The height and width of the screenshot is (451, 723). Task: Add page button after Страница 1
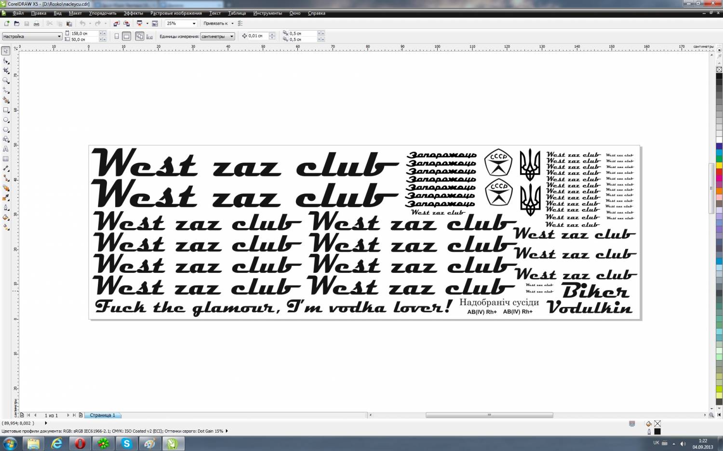[80, 415]
